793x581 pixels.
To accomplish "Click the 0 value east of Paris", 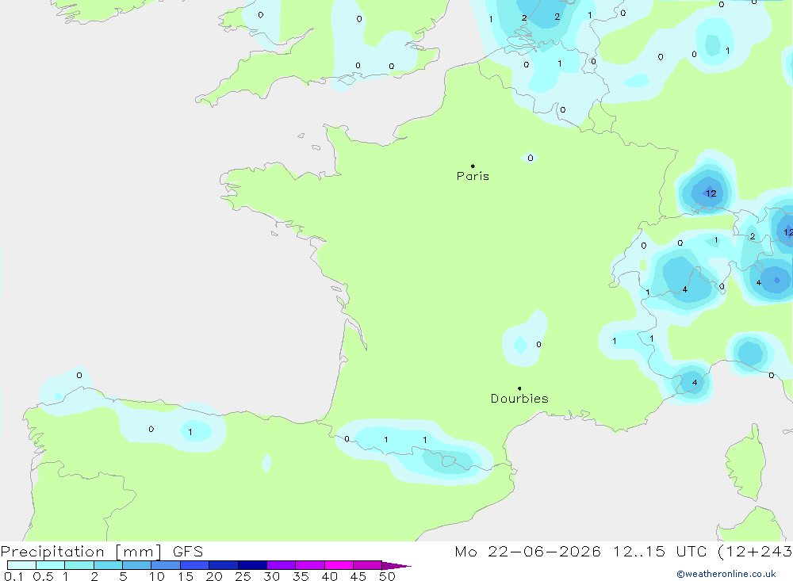I will [530, 158].
